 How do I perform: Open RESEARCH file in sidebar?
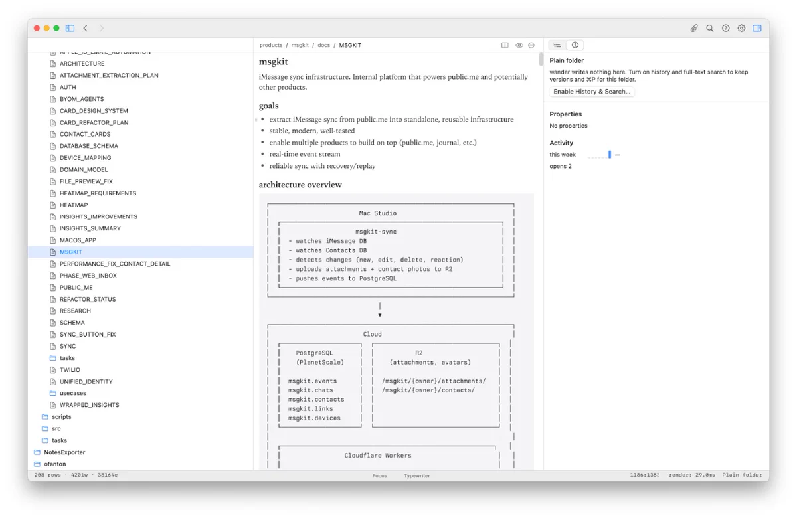coord(75,311)
